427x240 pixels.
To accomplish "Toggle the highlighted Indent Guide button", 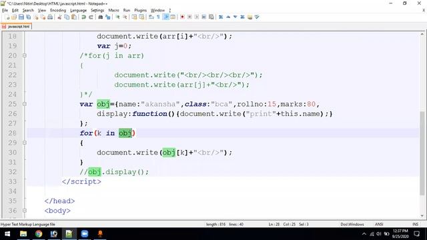I will tap(165, 17).
